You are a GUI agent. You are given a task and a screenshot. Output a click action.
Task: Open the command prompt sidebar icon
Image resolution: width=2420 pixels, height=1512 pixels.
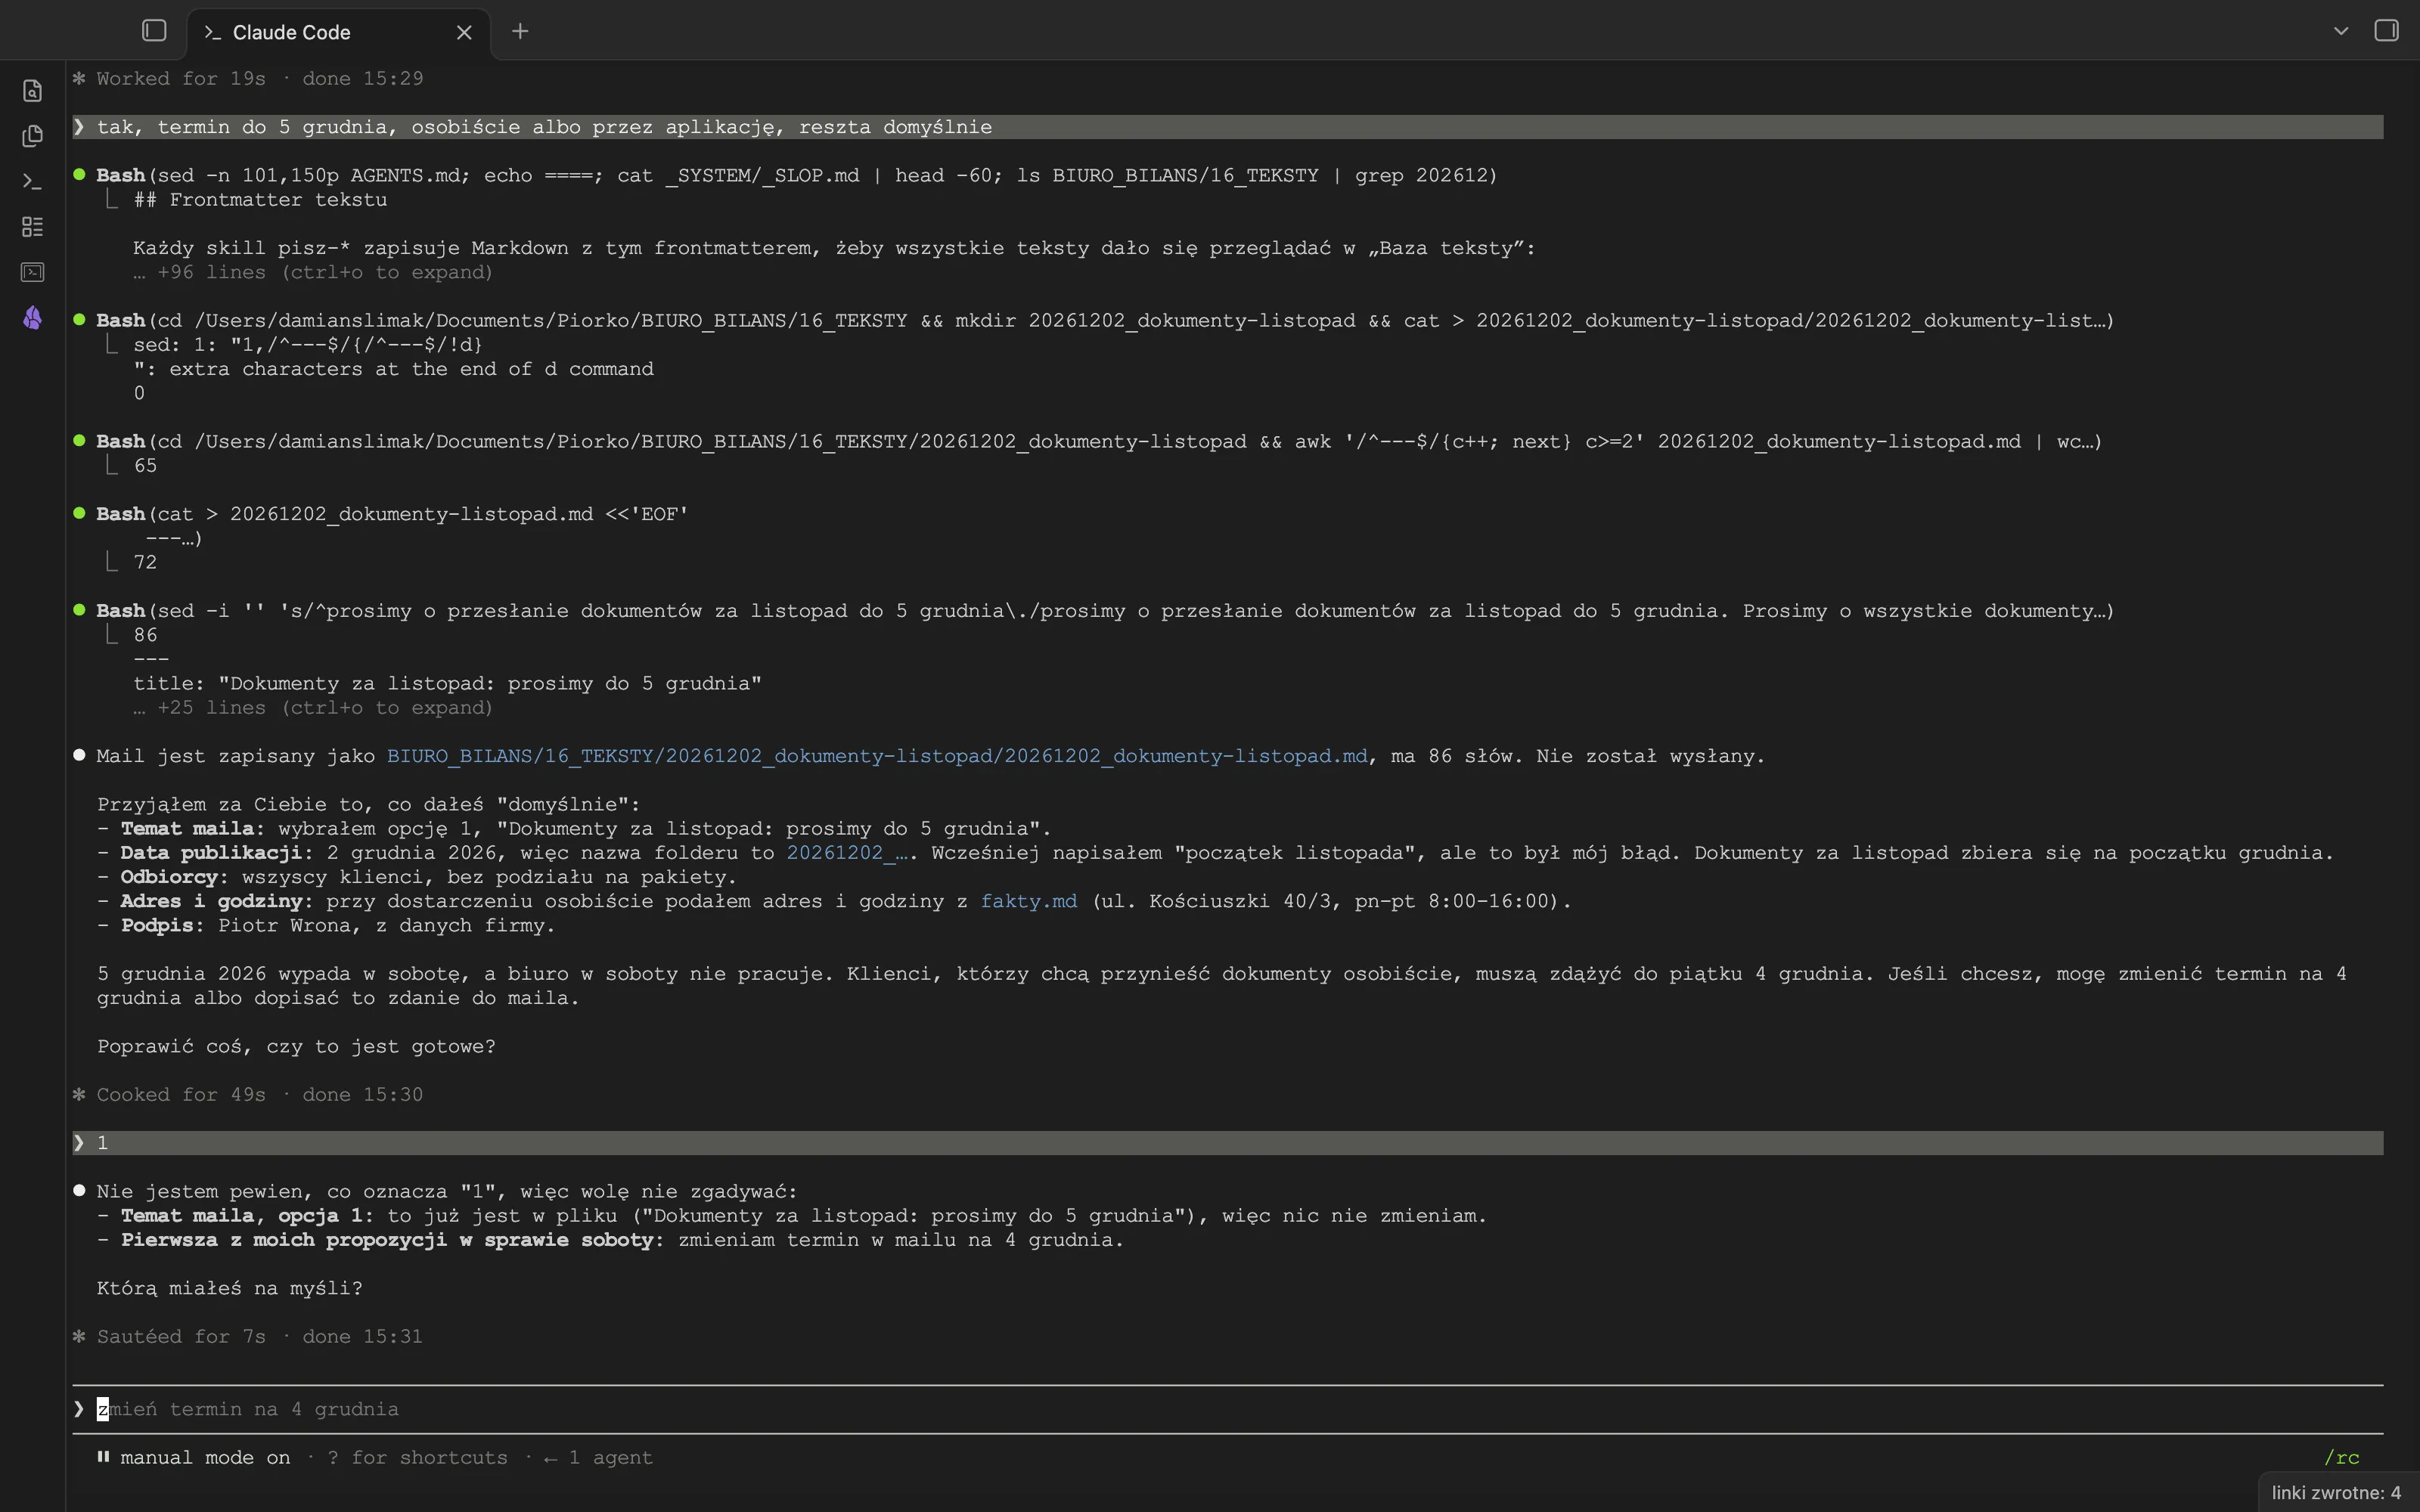[x=32, y=182]
